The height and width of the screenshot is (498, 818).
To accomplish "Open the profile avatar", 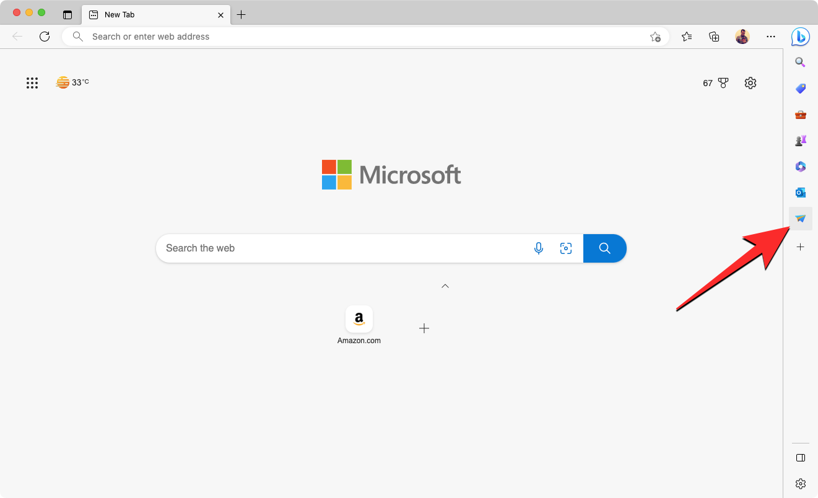I will pos(742,37).
